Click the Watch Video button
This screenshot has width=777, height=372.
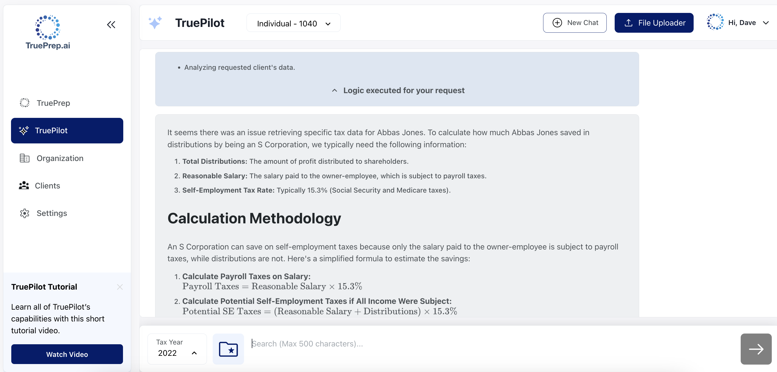(67, 354)
